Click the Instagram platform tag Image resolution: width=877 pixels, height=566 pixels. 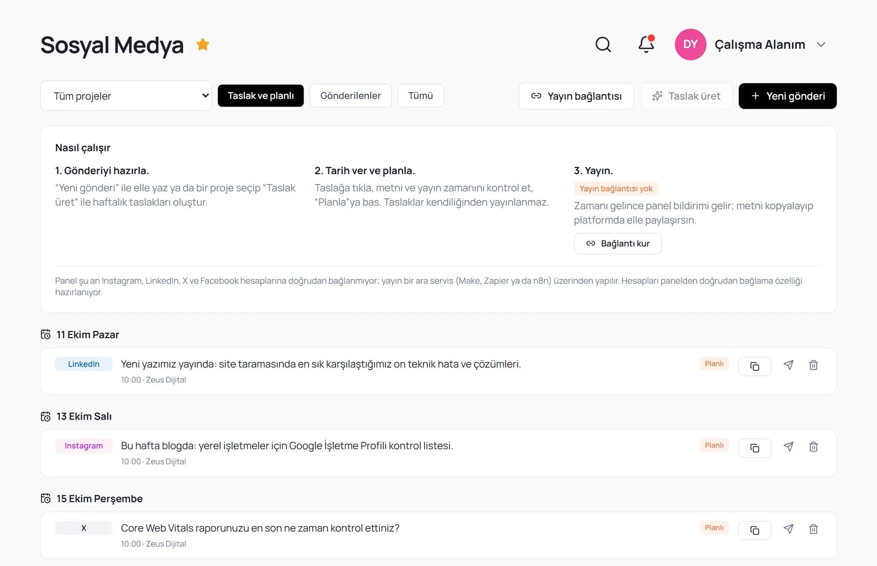(84, 446)
